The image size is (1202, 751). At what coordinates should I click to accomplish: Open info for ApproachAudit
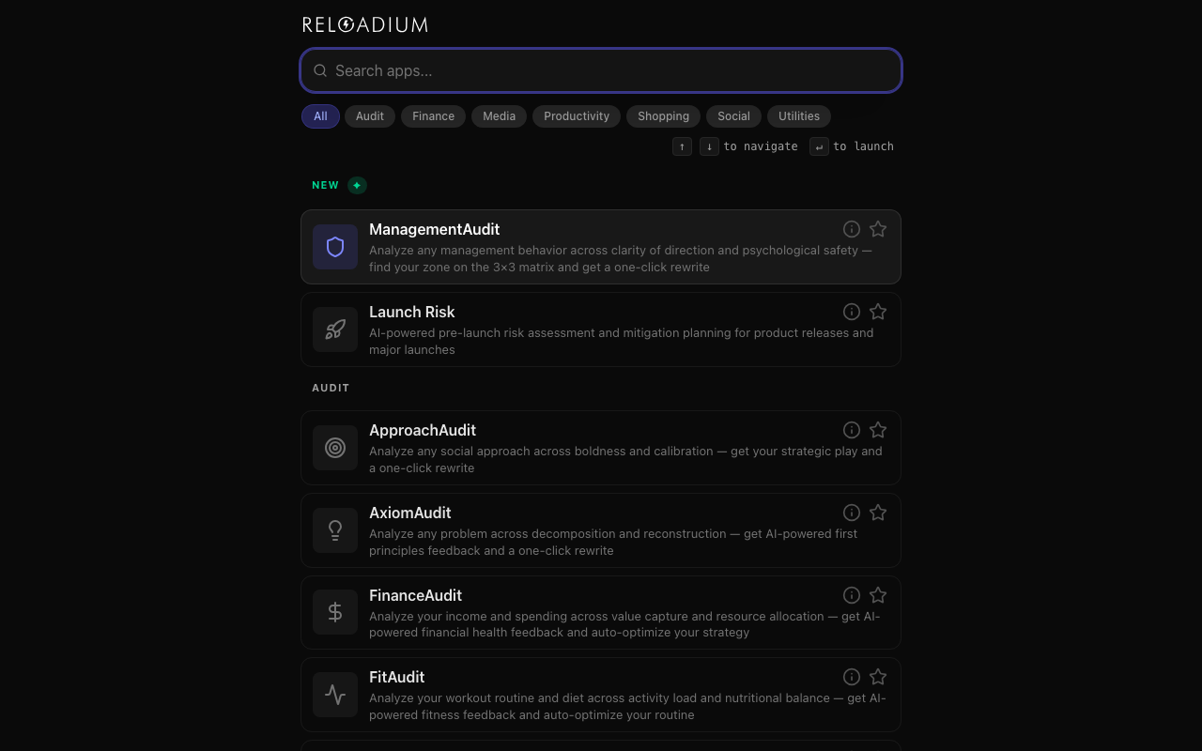coord(851,429)
